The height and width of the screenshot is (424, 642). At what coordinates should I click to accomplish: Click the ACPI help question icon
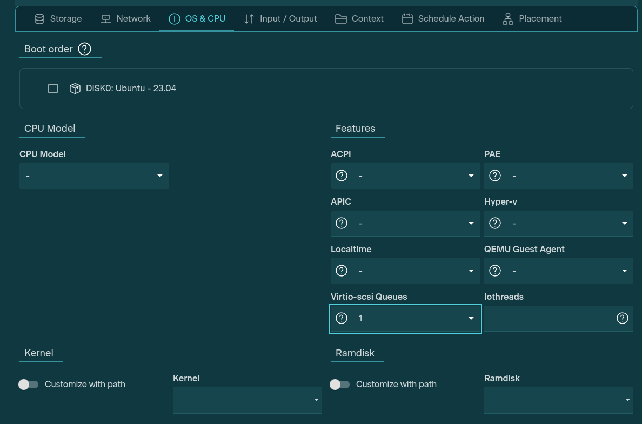[x=342, y=176]
